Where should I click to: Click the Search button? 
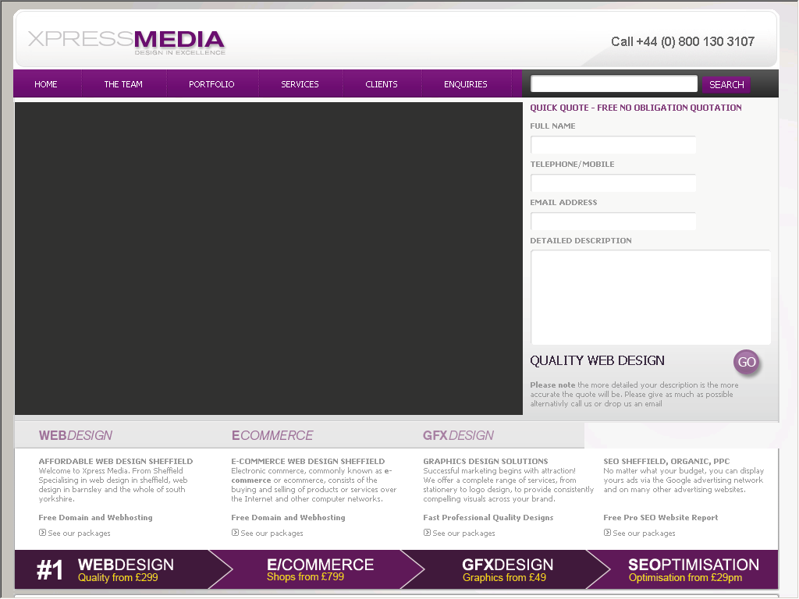tap(726, 84)
